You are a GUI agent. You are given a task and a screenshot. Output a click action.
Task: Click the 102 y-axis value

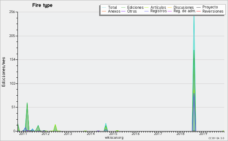pos(12,83)
